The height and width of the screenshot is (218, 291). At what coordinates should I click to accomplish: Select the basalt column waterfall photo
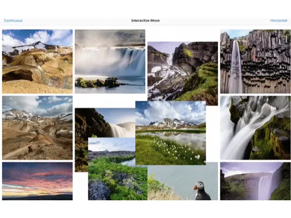coord(256,61)
